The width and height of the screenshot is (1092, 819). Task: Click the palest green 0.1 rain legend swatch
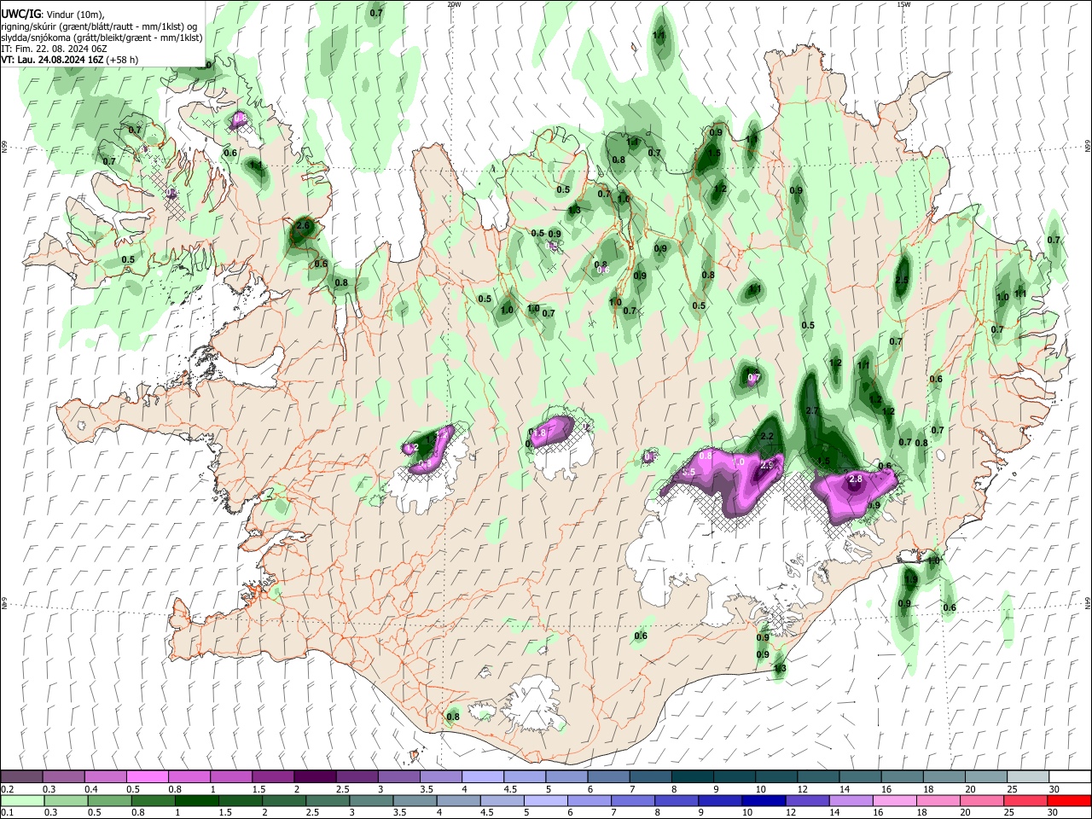pyautogui.click(x=21, y=800)
